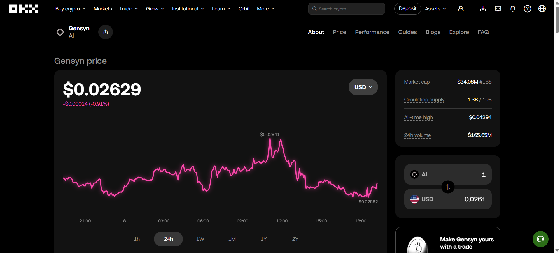Click the $0.04294 all-time high value
Viewport: 560px width, 253px height.
click(x=480, y=117)
